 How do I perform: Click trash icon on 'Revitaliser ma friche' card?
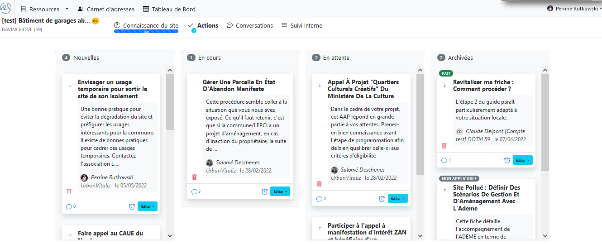444,146
